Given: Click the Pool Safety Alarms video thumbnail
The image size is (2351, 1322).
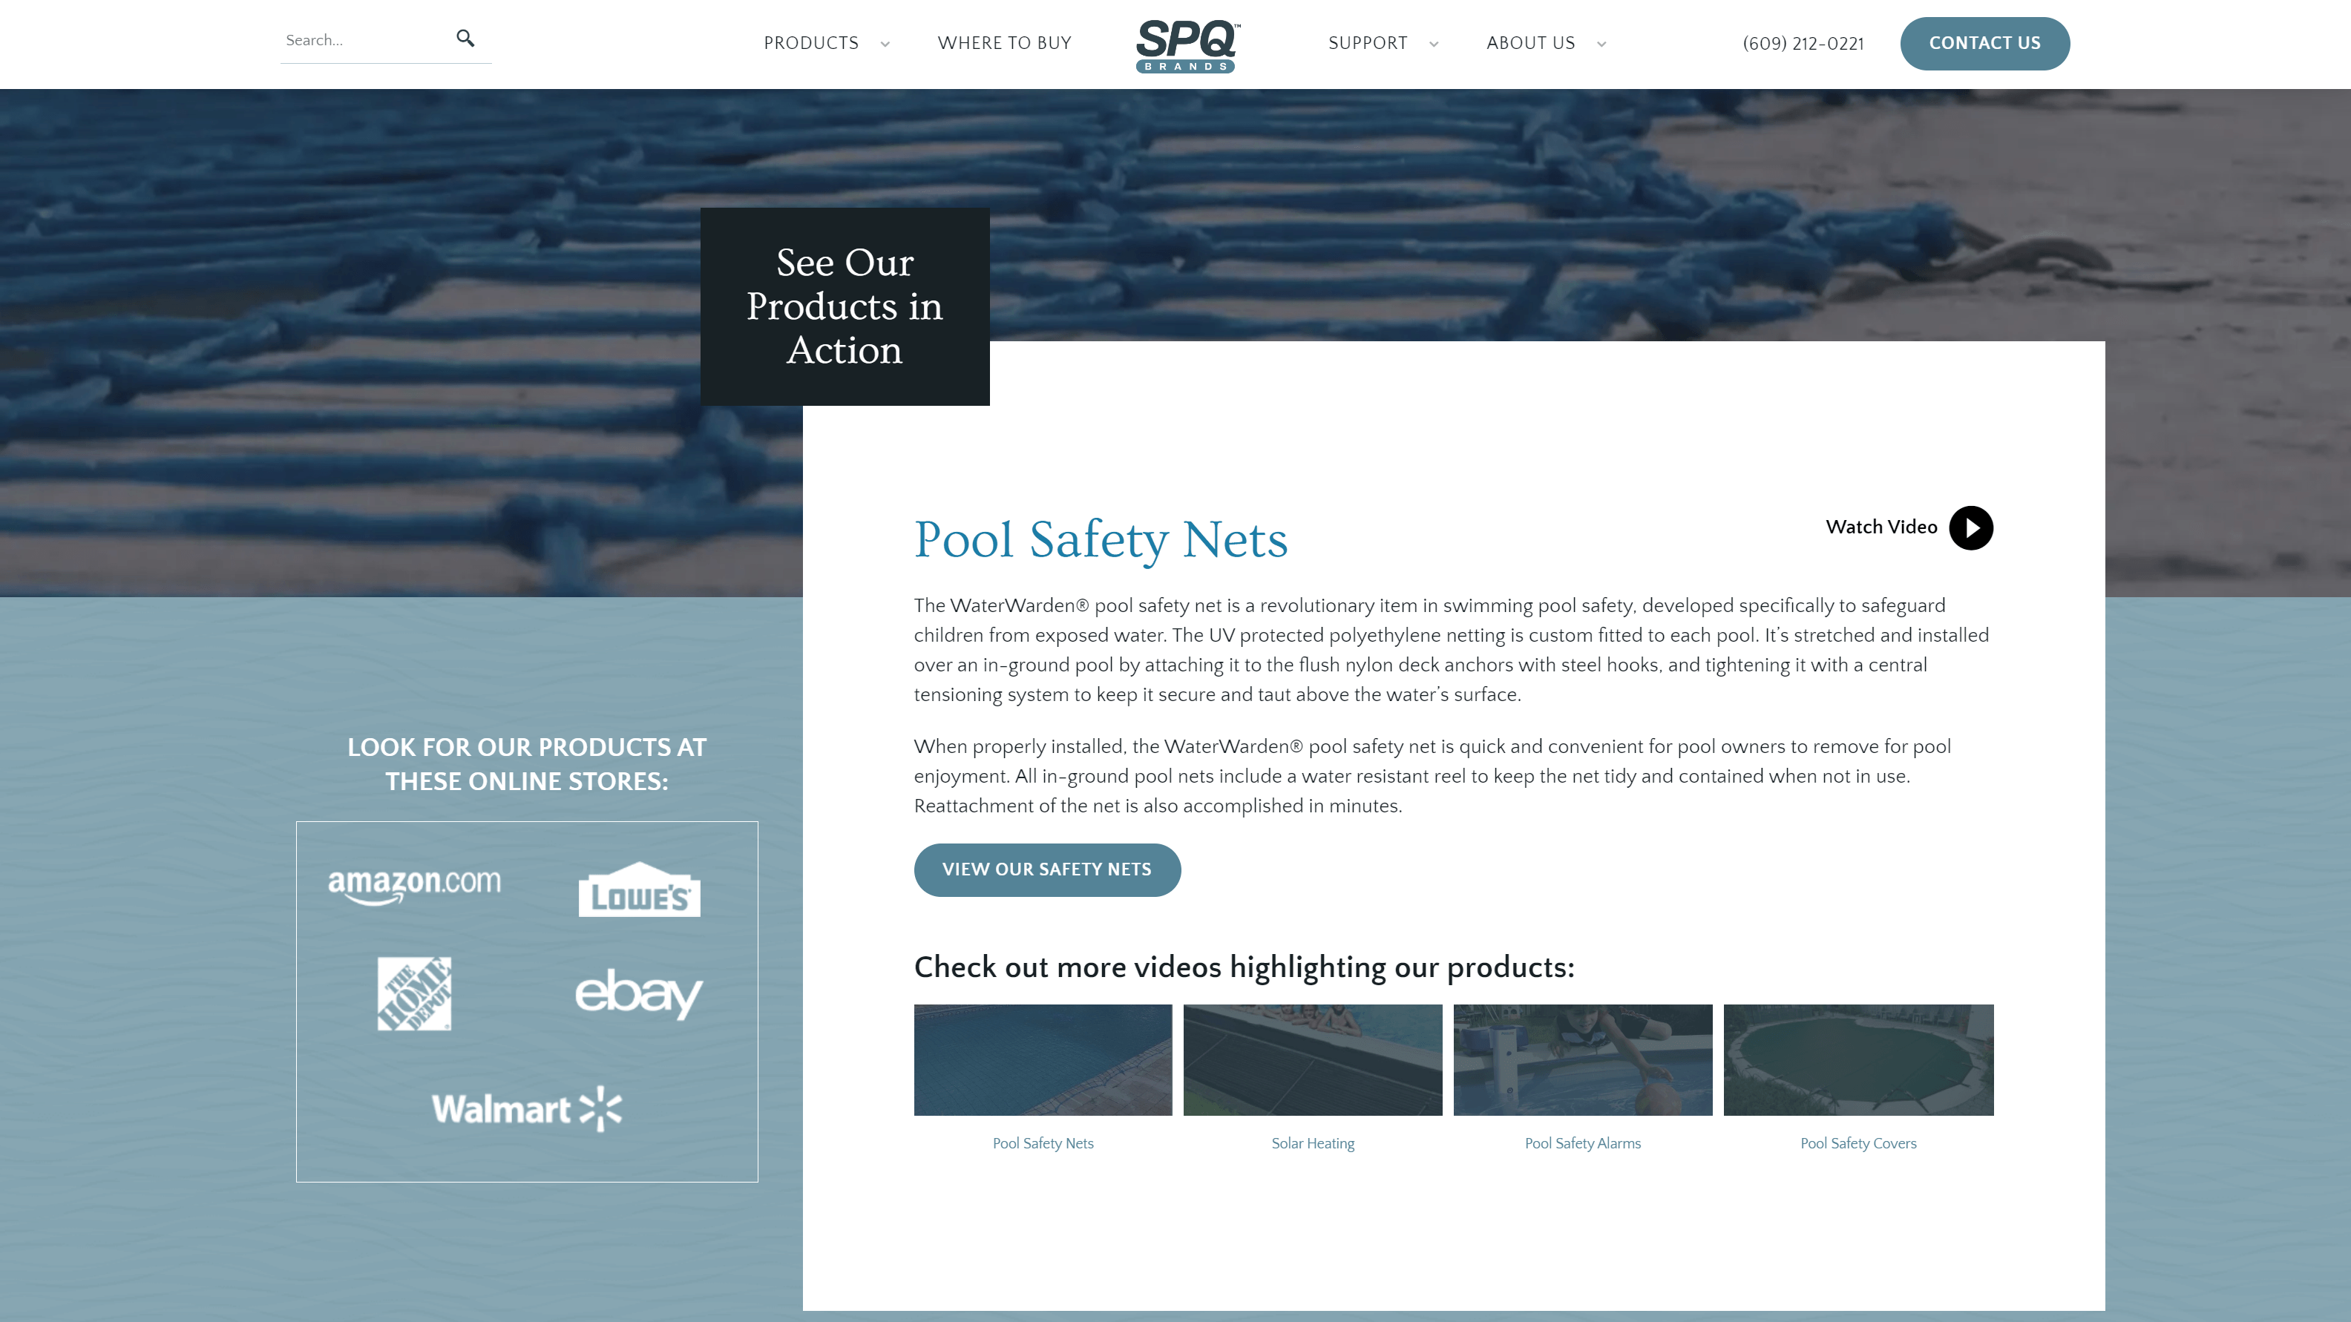Looking at the screenshot, I should pos(1582,1059).
